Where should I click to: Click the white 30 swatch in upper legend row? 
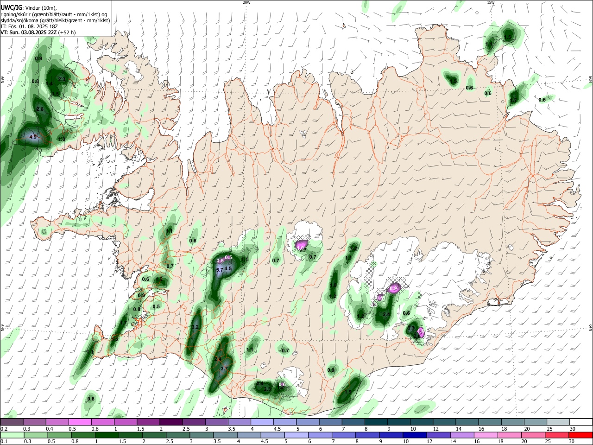click(x=581, y=422)
